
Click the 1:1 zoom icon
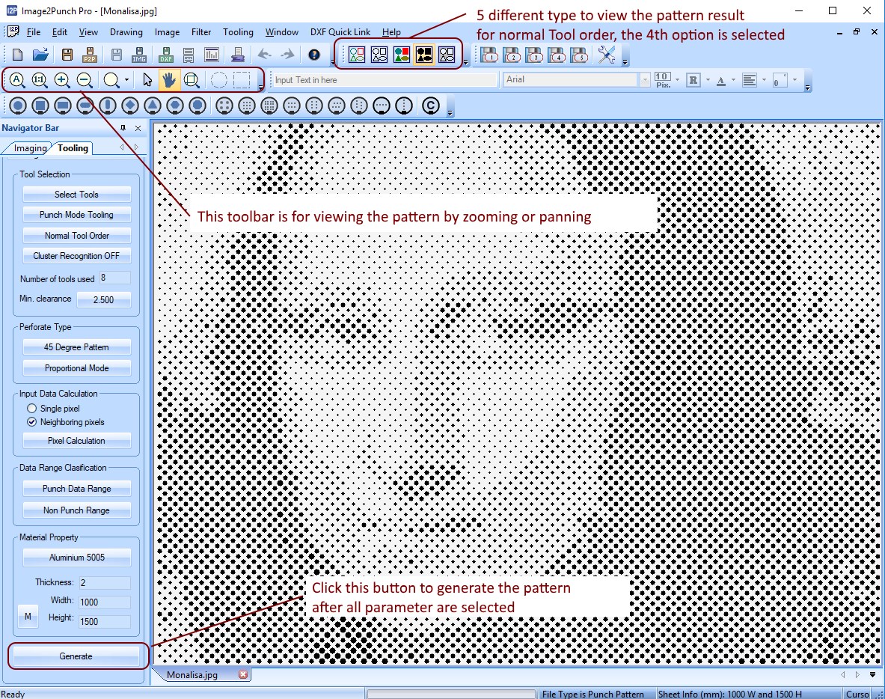point(40,80)
